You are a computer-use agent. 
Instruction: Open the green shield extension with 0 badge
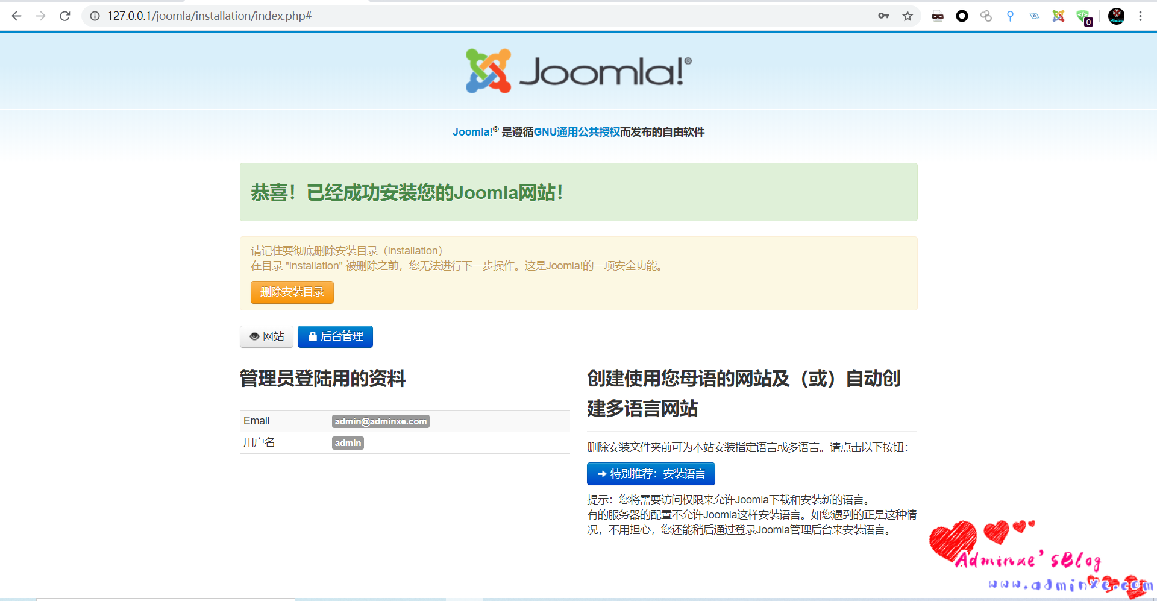1083,17
